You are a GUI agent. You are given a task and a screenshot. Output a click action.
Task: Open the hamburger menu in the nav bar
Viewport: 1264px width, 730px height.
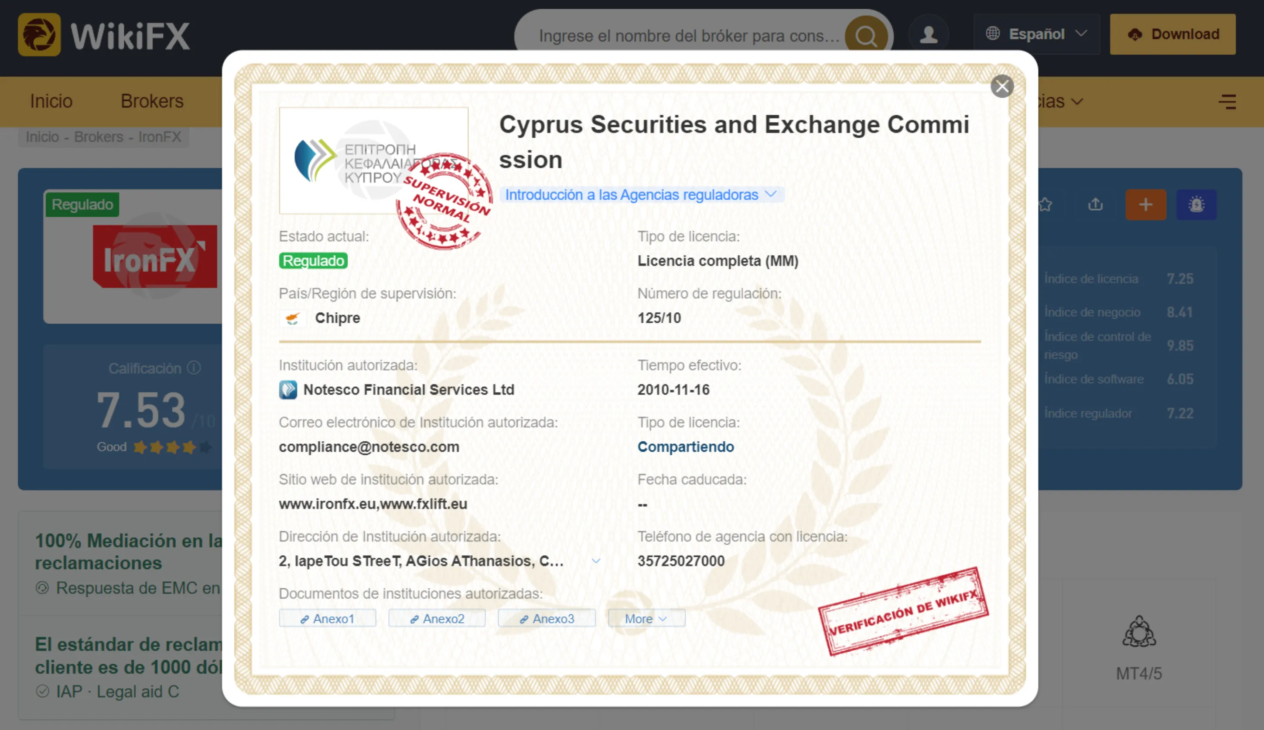point(1227,102)
